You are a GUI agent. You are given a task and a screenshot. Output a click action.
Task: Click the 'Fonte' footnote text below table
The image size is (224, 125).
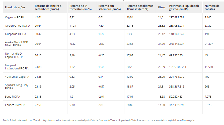point(99,120)
